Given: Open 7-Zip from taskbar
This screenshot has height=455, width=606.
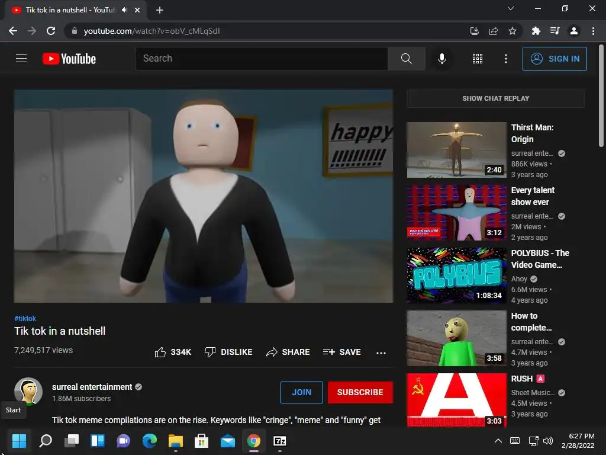Looking at the screenshot, I should pos(279,441).
